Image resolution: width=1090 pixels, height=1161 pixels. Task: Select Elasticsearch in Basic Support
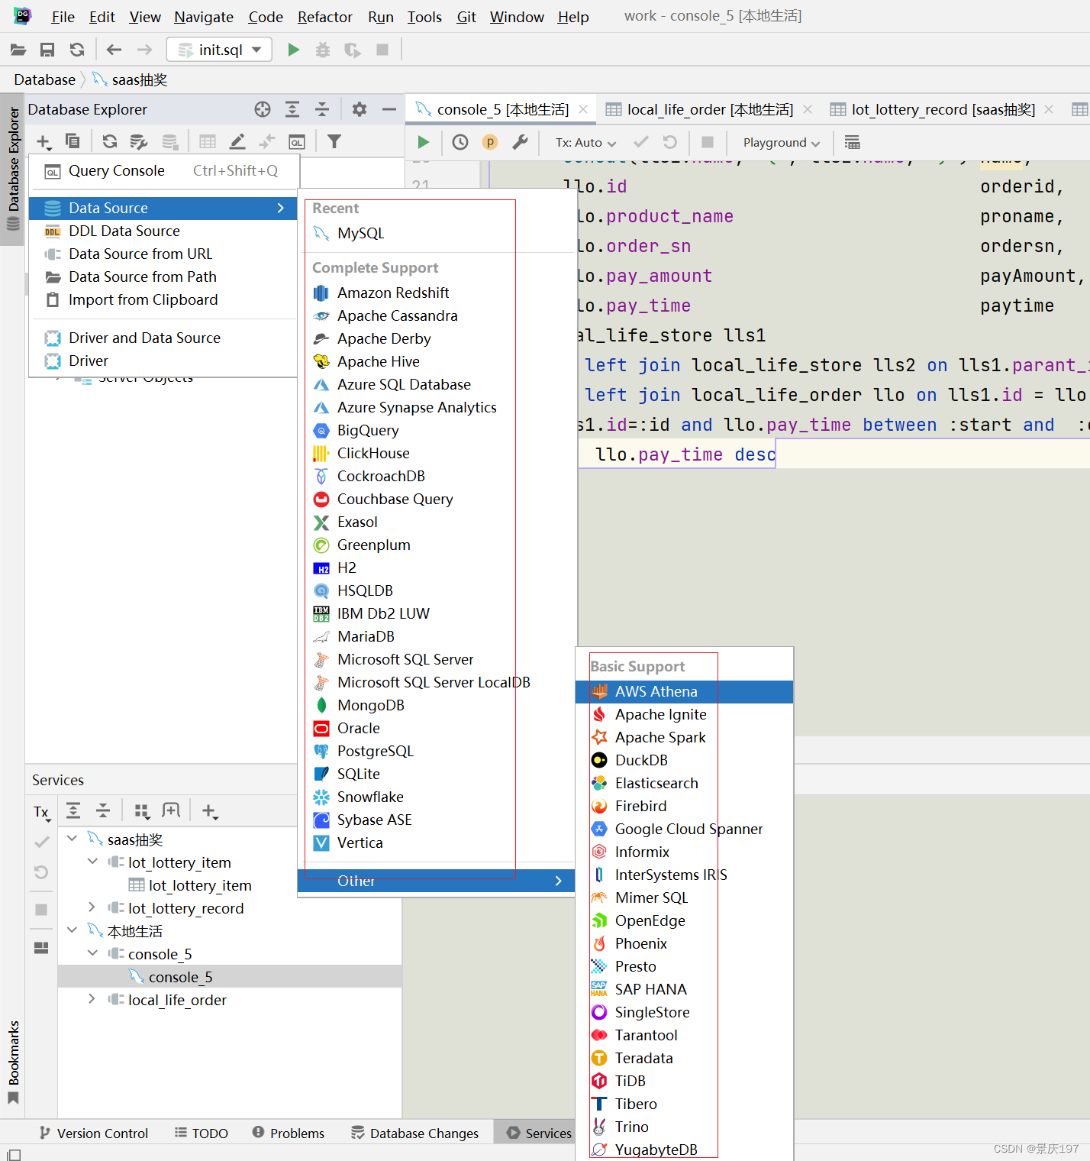[x=684, y=783]
